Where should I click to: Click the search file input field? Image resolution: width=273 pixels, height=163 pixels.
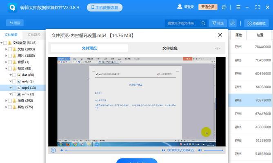pyautogui.click(x=182, y=23)
